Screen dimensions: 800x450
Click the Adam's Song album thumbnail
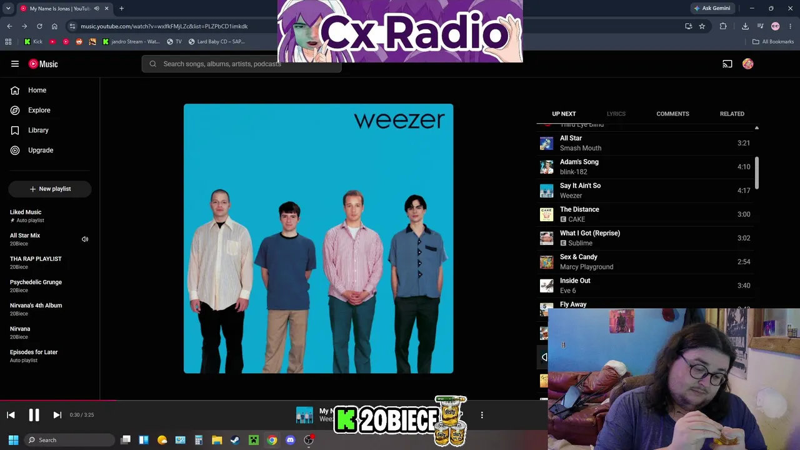point(547,167)
